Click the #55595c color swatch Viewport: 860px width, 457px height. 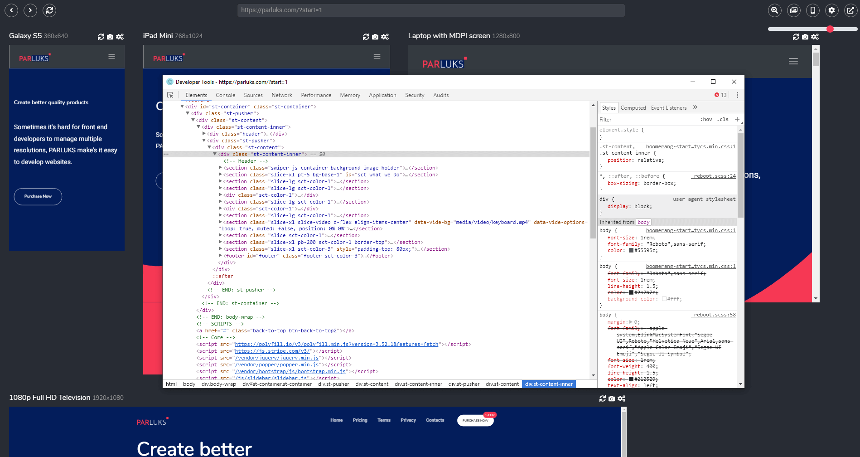click(631, 250)
